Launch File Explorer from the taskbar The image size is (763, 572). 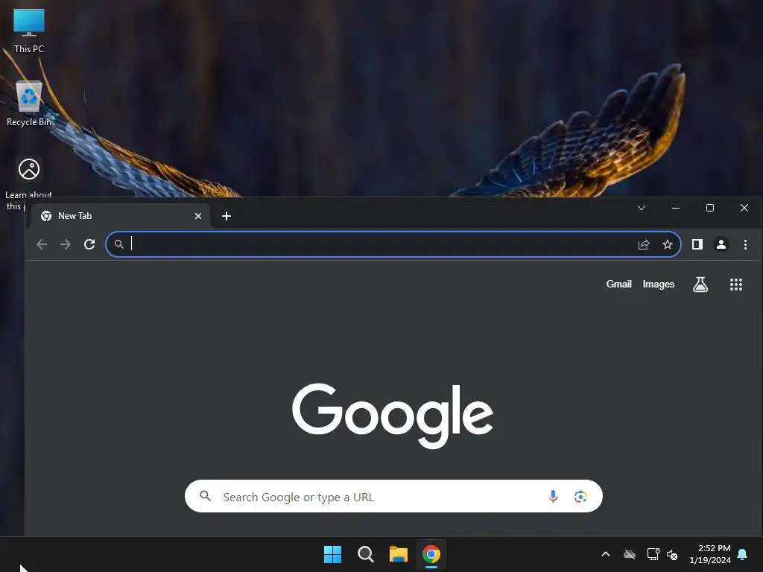click(398, 554)
